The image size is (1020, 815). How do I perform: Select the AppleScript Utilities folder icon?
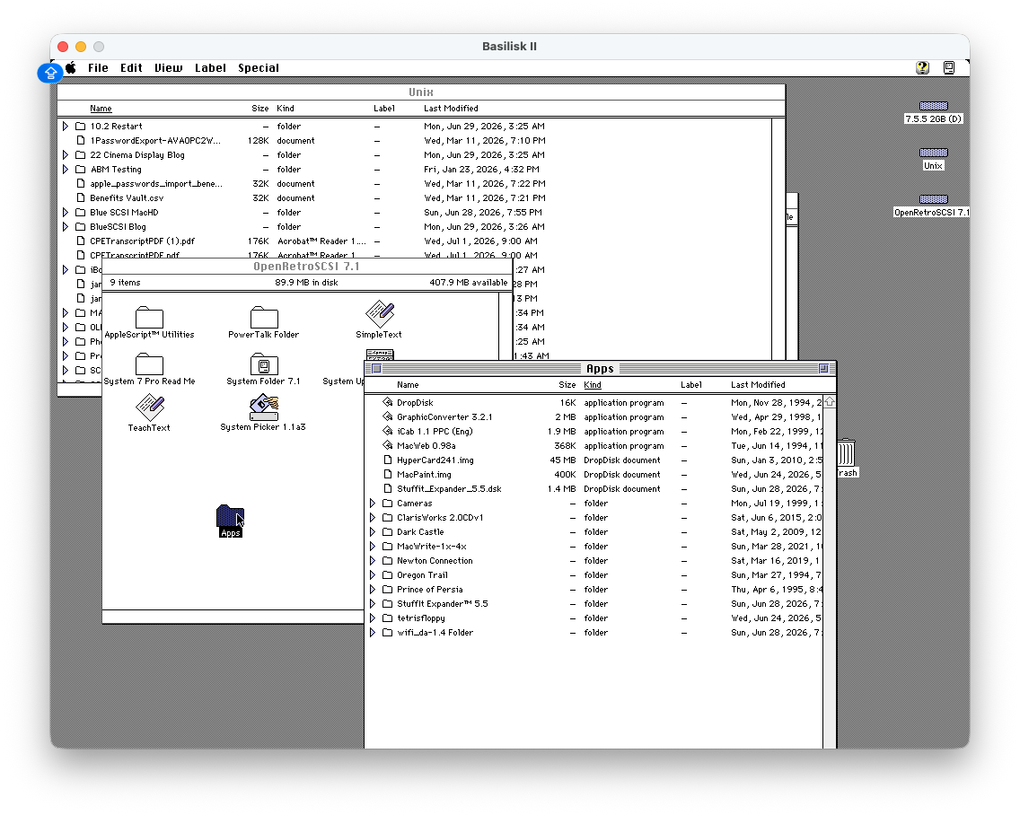tap(149, 317)
